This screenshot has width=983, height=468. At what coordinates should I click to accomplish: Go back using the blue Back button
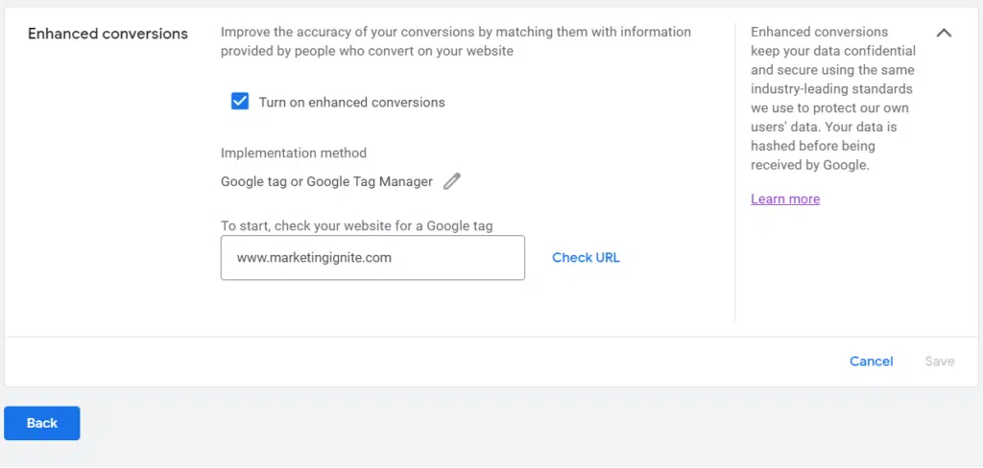[42, 423]
